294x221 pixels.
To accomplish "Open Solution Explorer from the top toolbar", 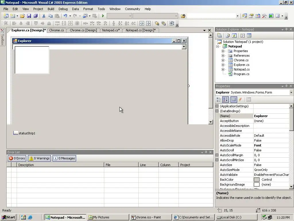I will click(x=245, y=16).
